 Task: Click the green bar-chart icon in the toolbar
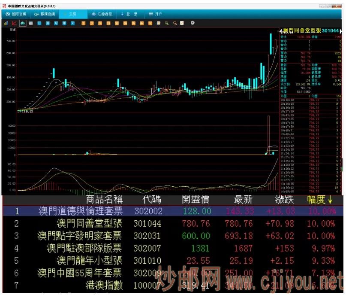(6, 23)
